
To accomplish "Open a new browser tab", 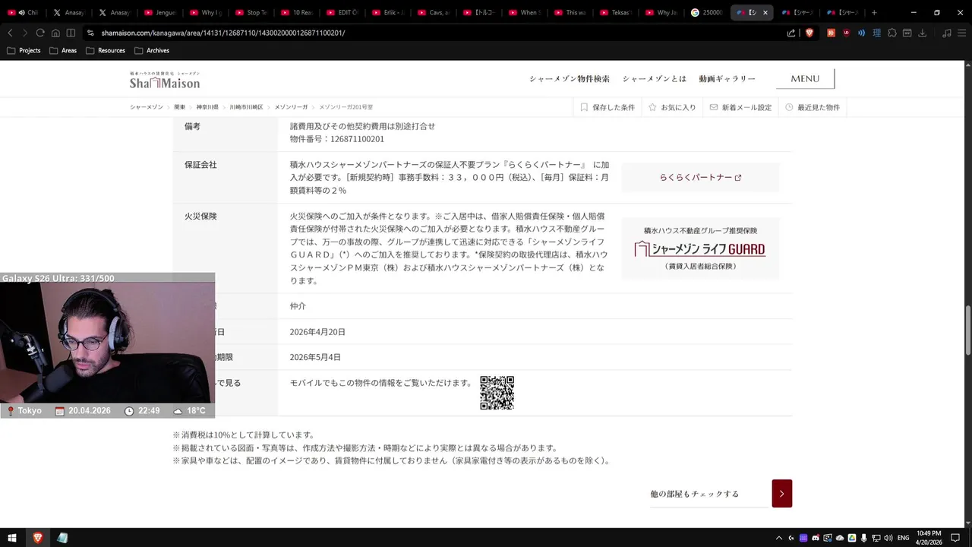I will coord(874,12).
